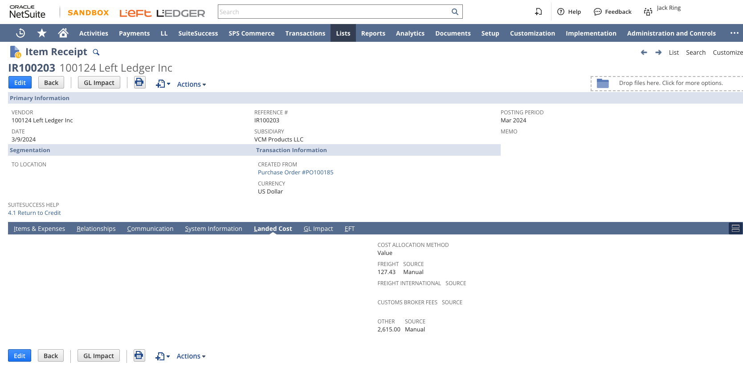Open the top Make Copy/New document icon
Screen dimensions: 743x367
[x=163, y=84]
